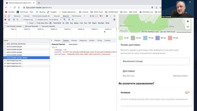Open the RuTracker.org bookmark
Screen dimensions: 197x111
tap(146, 12)
